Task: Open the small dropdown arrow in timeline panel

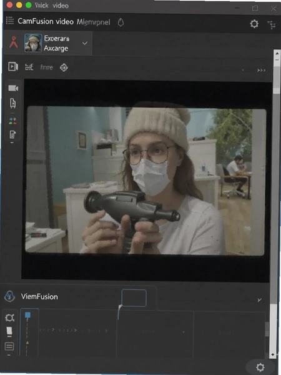Action: 184,332
